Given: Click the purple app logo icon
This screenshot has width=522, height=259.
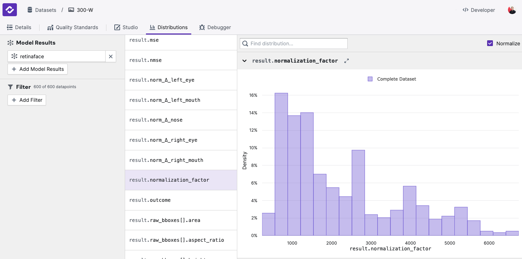Looking at the screenshot, I should (x=10, y=10).
